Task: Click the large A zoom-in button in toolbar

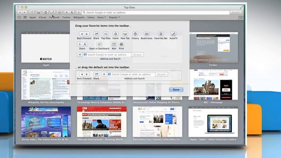Action: pos(72,12)
